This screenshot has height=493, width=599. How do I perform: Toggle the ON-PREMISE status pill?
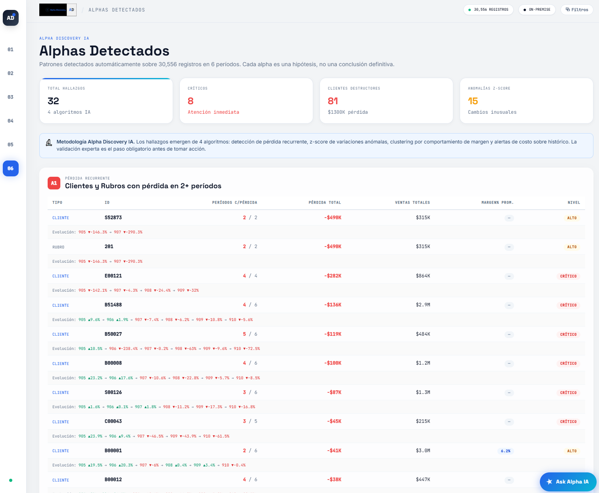537,10
